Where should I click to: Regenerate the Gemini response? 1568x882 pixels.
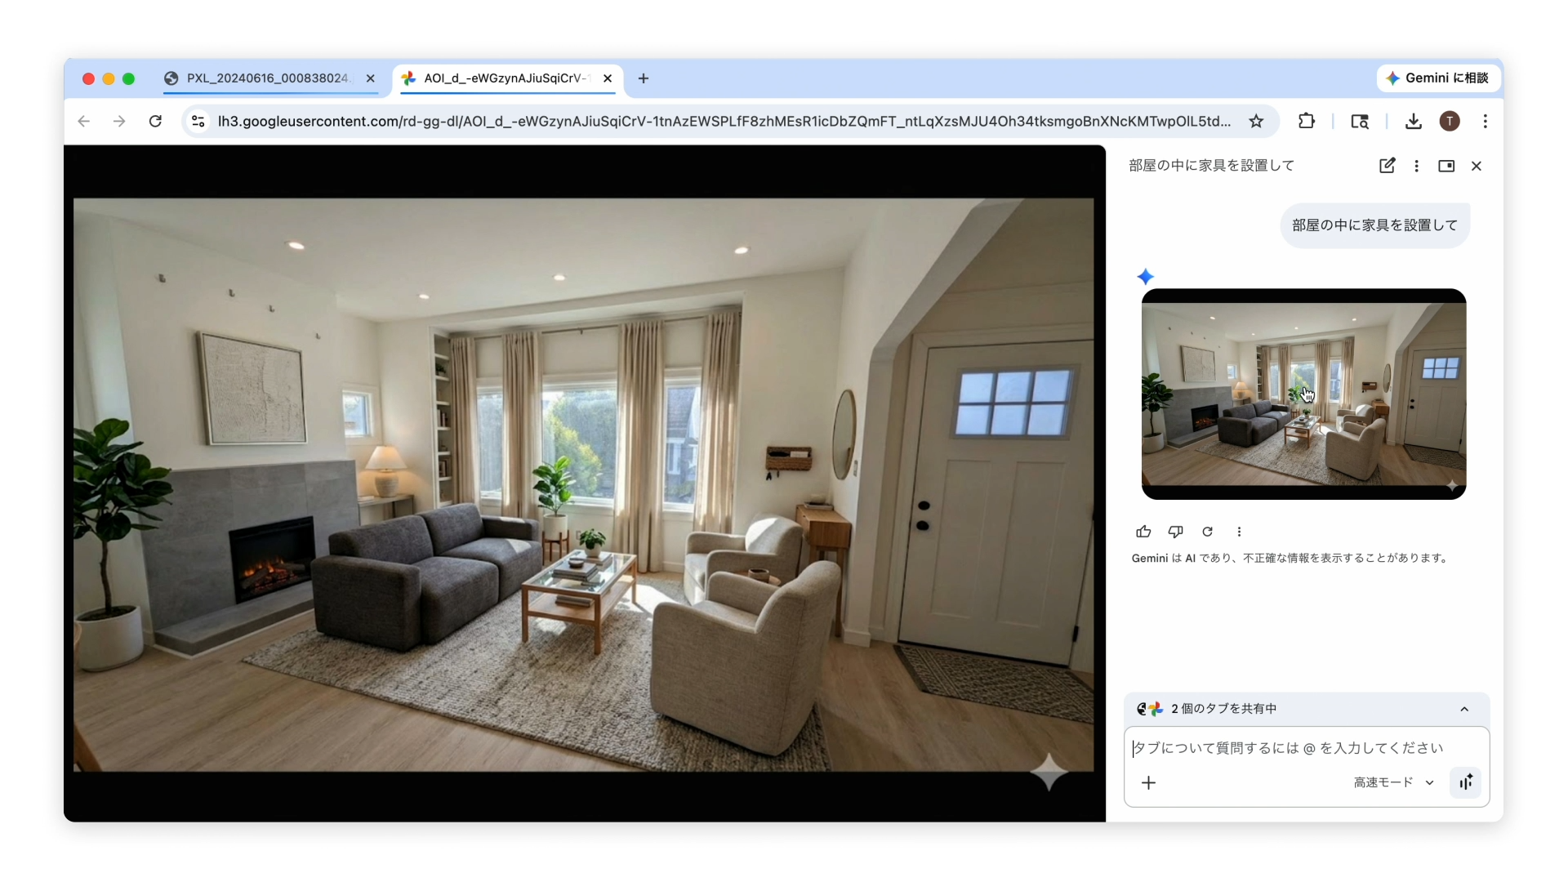tap(1208, 532)
